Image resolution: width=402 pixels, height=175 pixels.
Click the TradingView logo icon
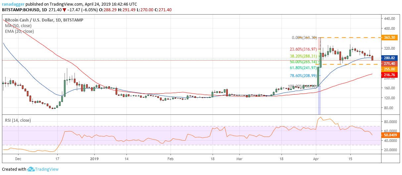[31, 169]
